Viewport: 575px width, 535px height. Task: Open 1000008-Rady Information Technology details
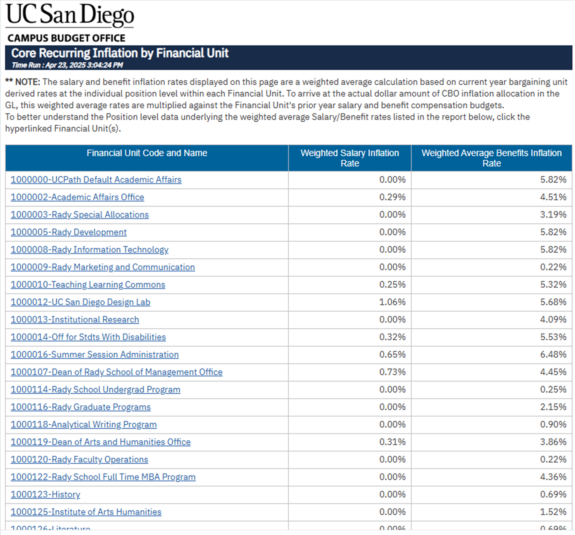click(89, 250)
